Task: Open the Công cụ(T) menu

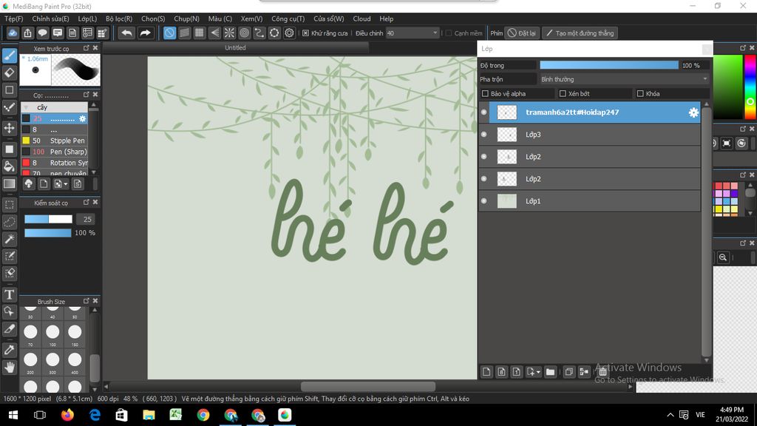Action: click(x=288, y=18)
